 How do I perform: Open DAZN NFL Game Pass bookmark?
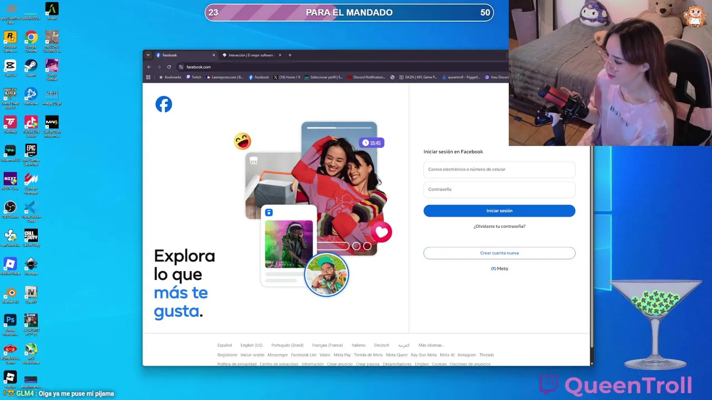[418, 77]
